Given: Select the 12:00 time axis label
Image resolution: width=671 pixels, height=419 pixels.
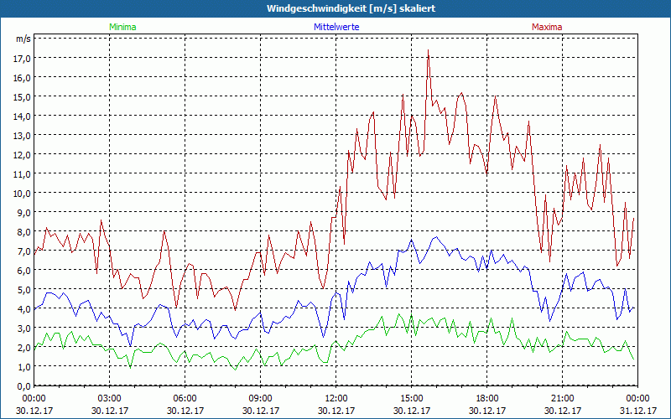Looking at the screenshot, I should pos(336,398).
